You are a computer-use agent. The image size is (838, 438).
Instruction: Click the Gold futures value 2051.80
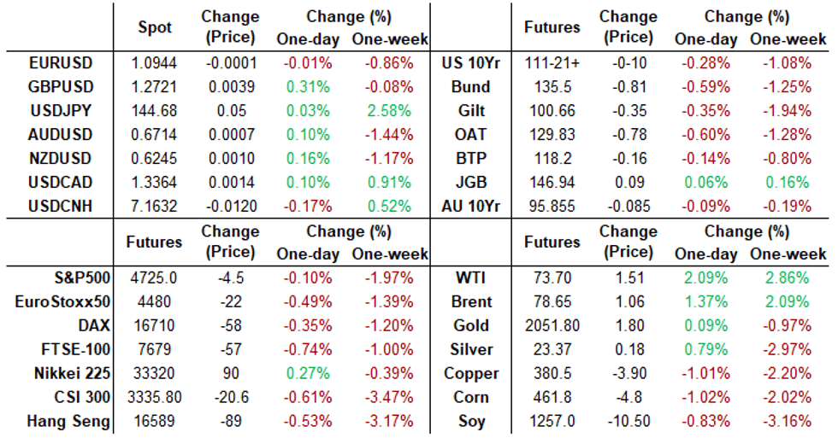pyautogui.click(x=552, y=325)
